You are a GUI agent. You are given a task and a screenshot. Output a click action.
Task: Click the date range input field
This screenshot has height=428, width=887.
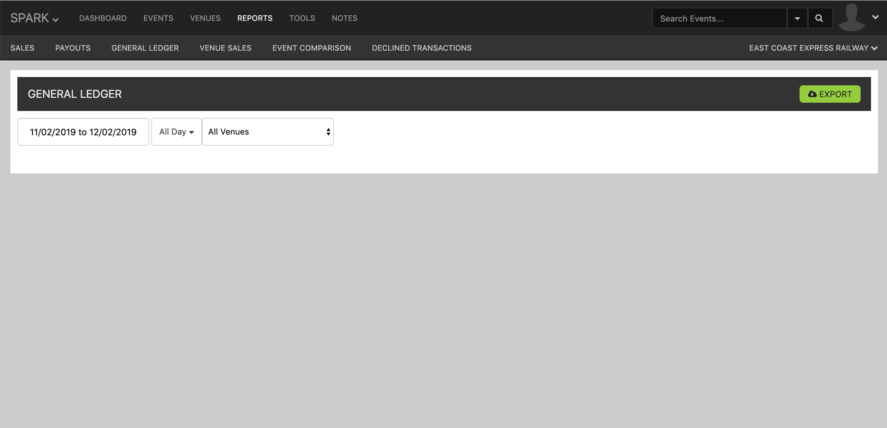(83, 132)
